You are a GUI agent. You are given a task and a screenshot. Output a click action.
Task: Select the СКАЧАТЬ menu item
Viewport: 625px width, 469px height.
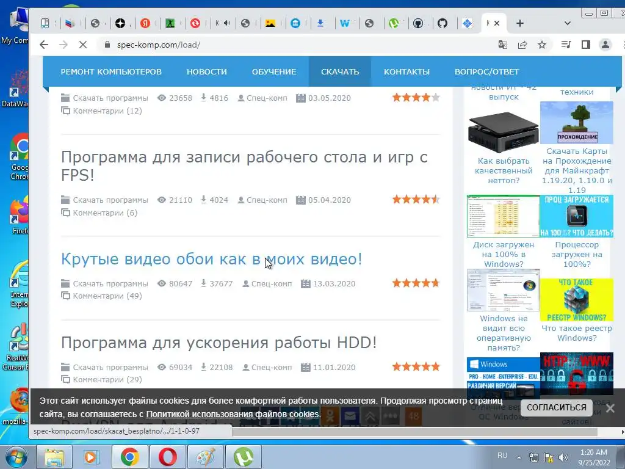point(340,72)
